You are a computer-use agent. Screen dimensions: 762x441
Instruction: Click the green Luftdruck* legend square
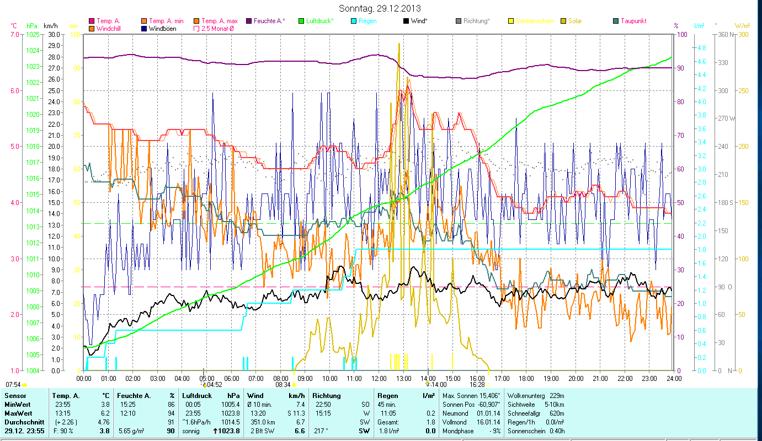(x=301, y=21)
